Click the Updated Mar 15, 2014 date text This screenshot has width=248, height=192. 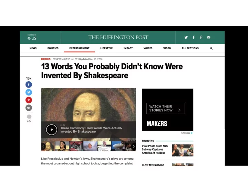tap(91, 59)
